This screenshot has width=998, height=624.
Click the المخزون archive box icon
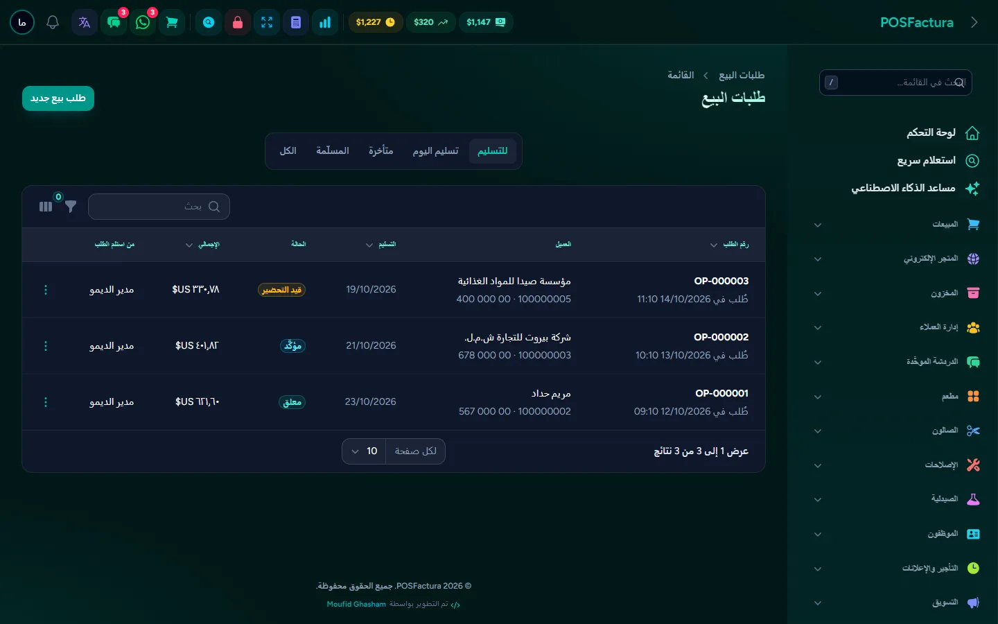973,293
